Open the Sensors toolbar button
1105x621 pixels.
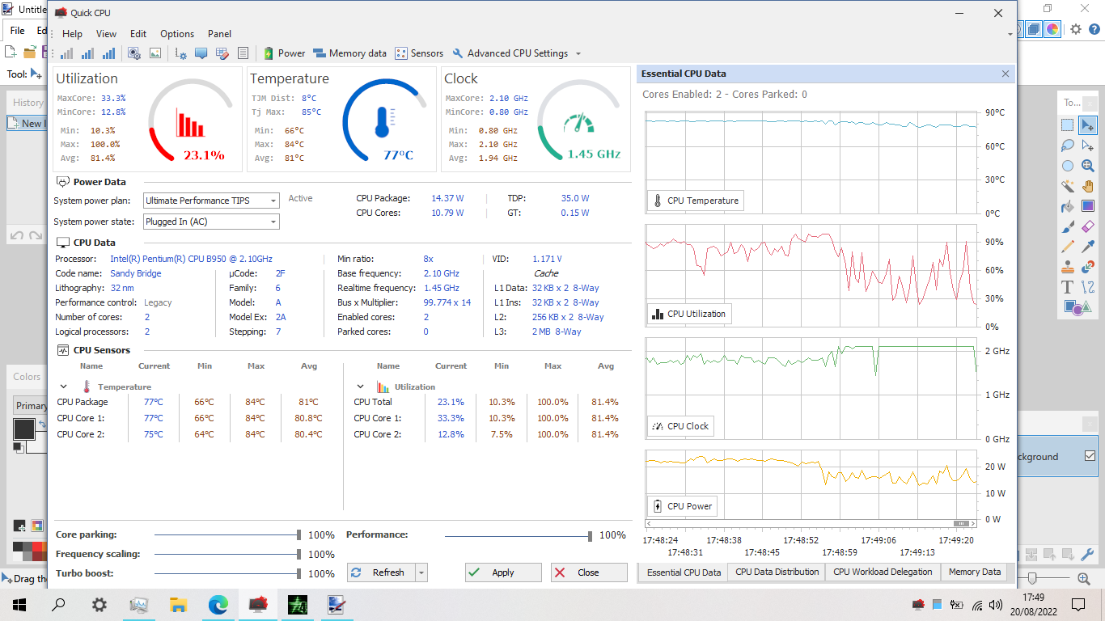tap(419, 53)
